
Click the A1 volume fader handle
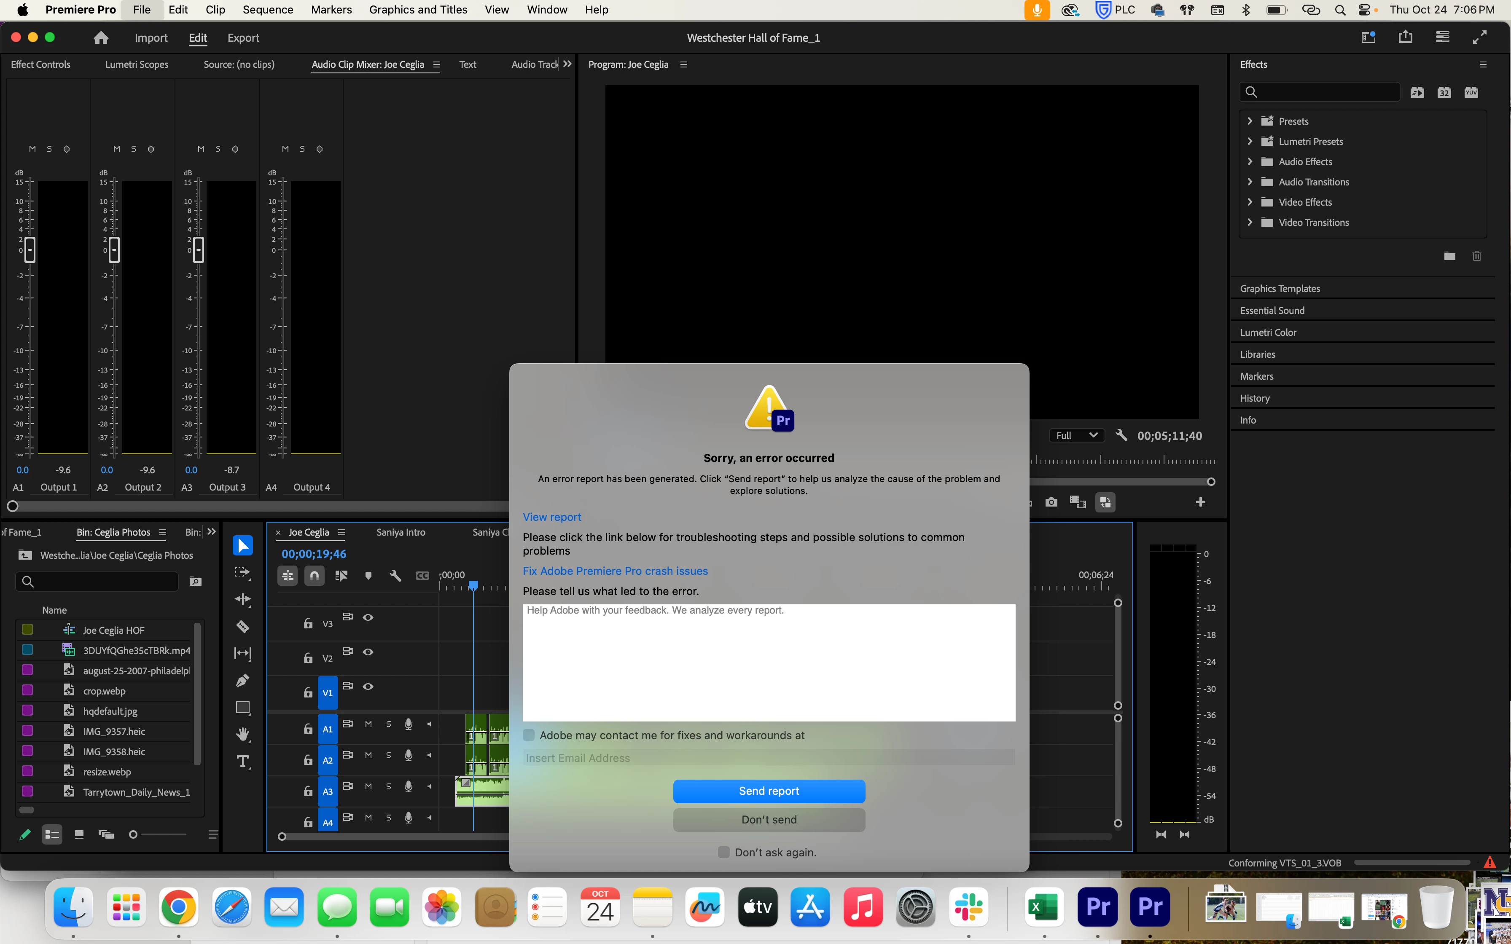[30, 250]
